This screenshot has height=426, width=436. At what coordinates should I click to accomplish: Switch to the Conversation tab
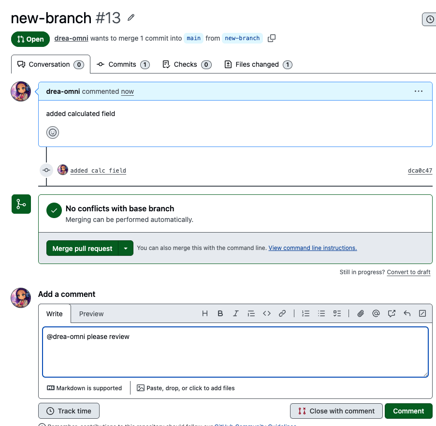pos(51,65)
